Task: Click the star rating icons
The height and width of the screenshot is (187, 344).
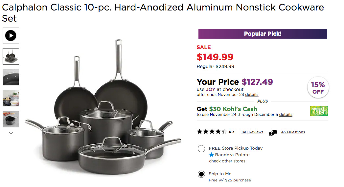Action: click(x=212, y=132)
